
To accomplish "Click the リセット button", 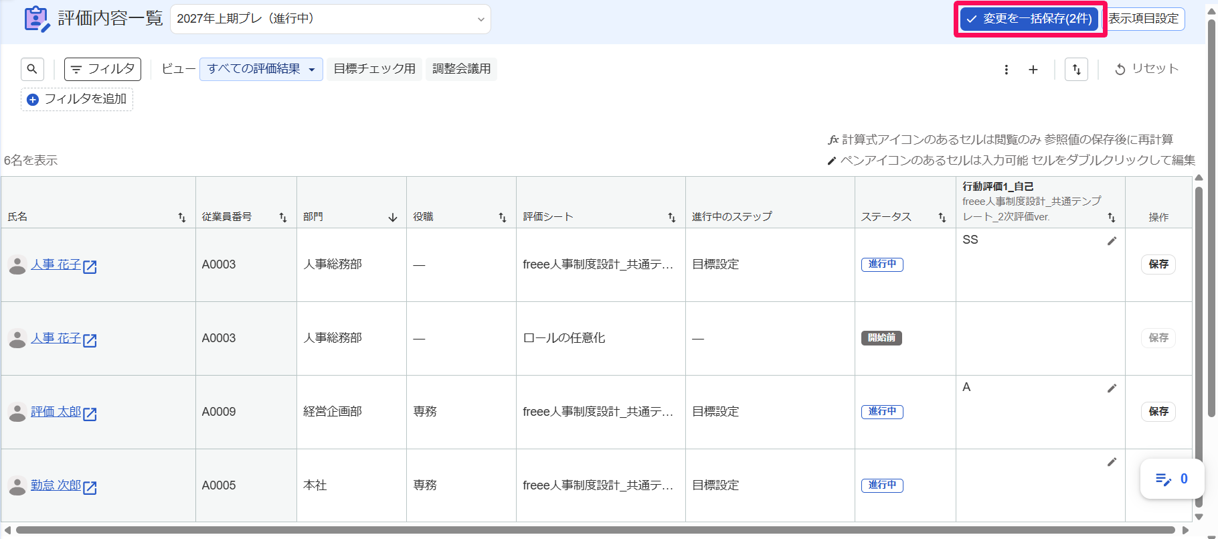I will click(x=1146, y=69).
